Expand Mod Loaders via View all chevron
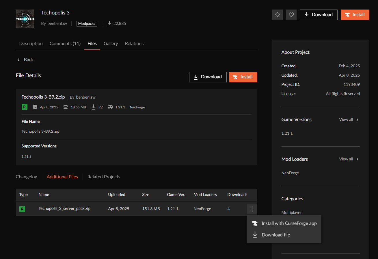 pyautogui.click(x=357, y=159)
